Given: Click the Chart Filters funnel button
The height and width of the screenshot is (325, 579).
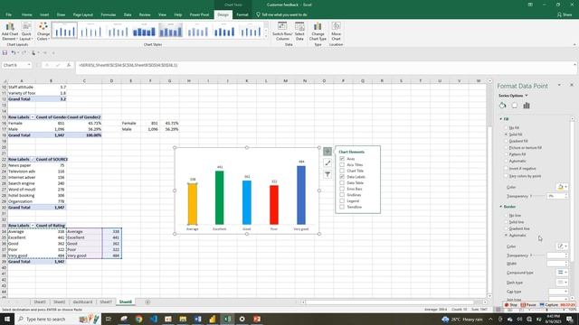Looking at the screenshot, I should 327,174.
